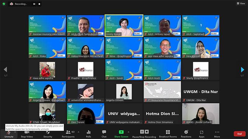Image resolution: width=248 pixels, height=139 pixels.
Task: Click the AAJI - Sandi name label
Action: (x=116, y=78)
